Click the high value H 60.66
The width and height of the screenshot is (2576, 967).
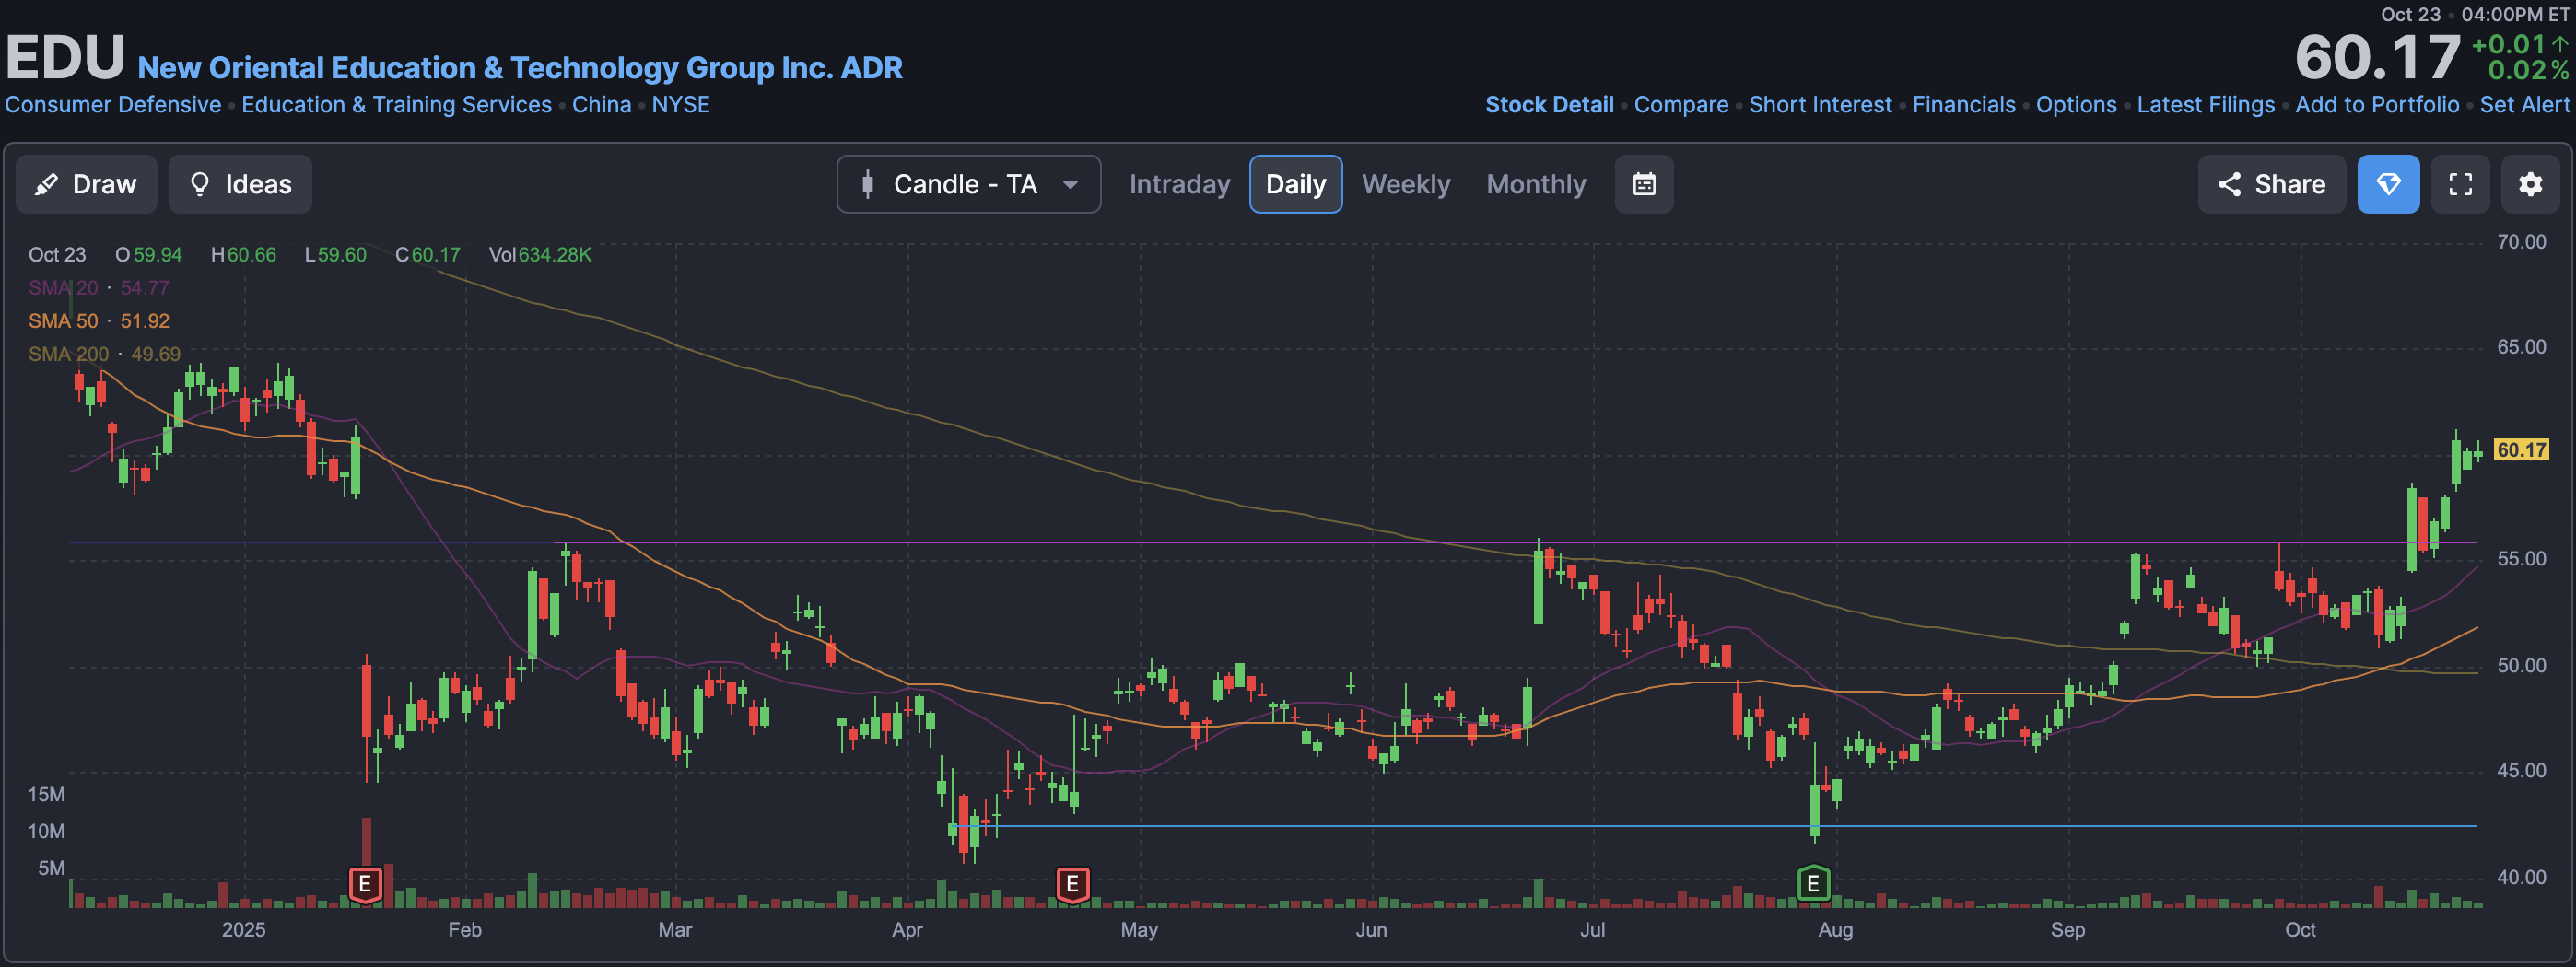[243, 255]
